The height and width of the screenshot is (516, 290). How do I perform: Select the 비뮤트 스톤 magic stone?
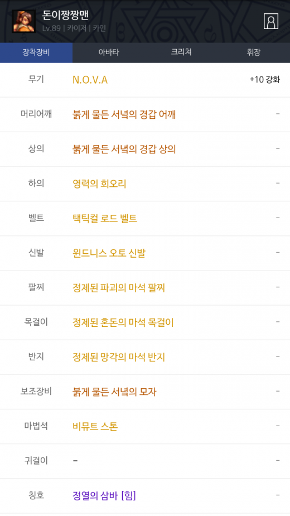[x=95, y=427]
